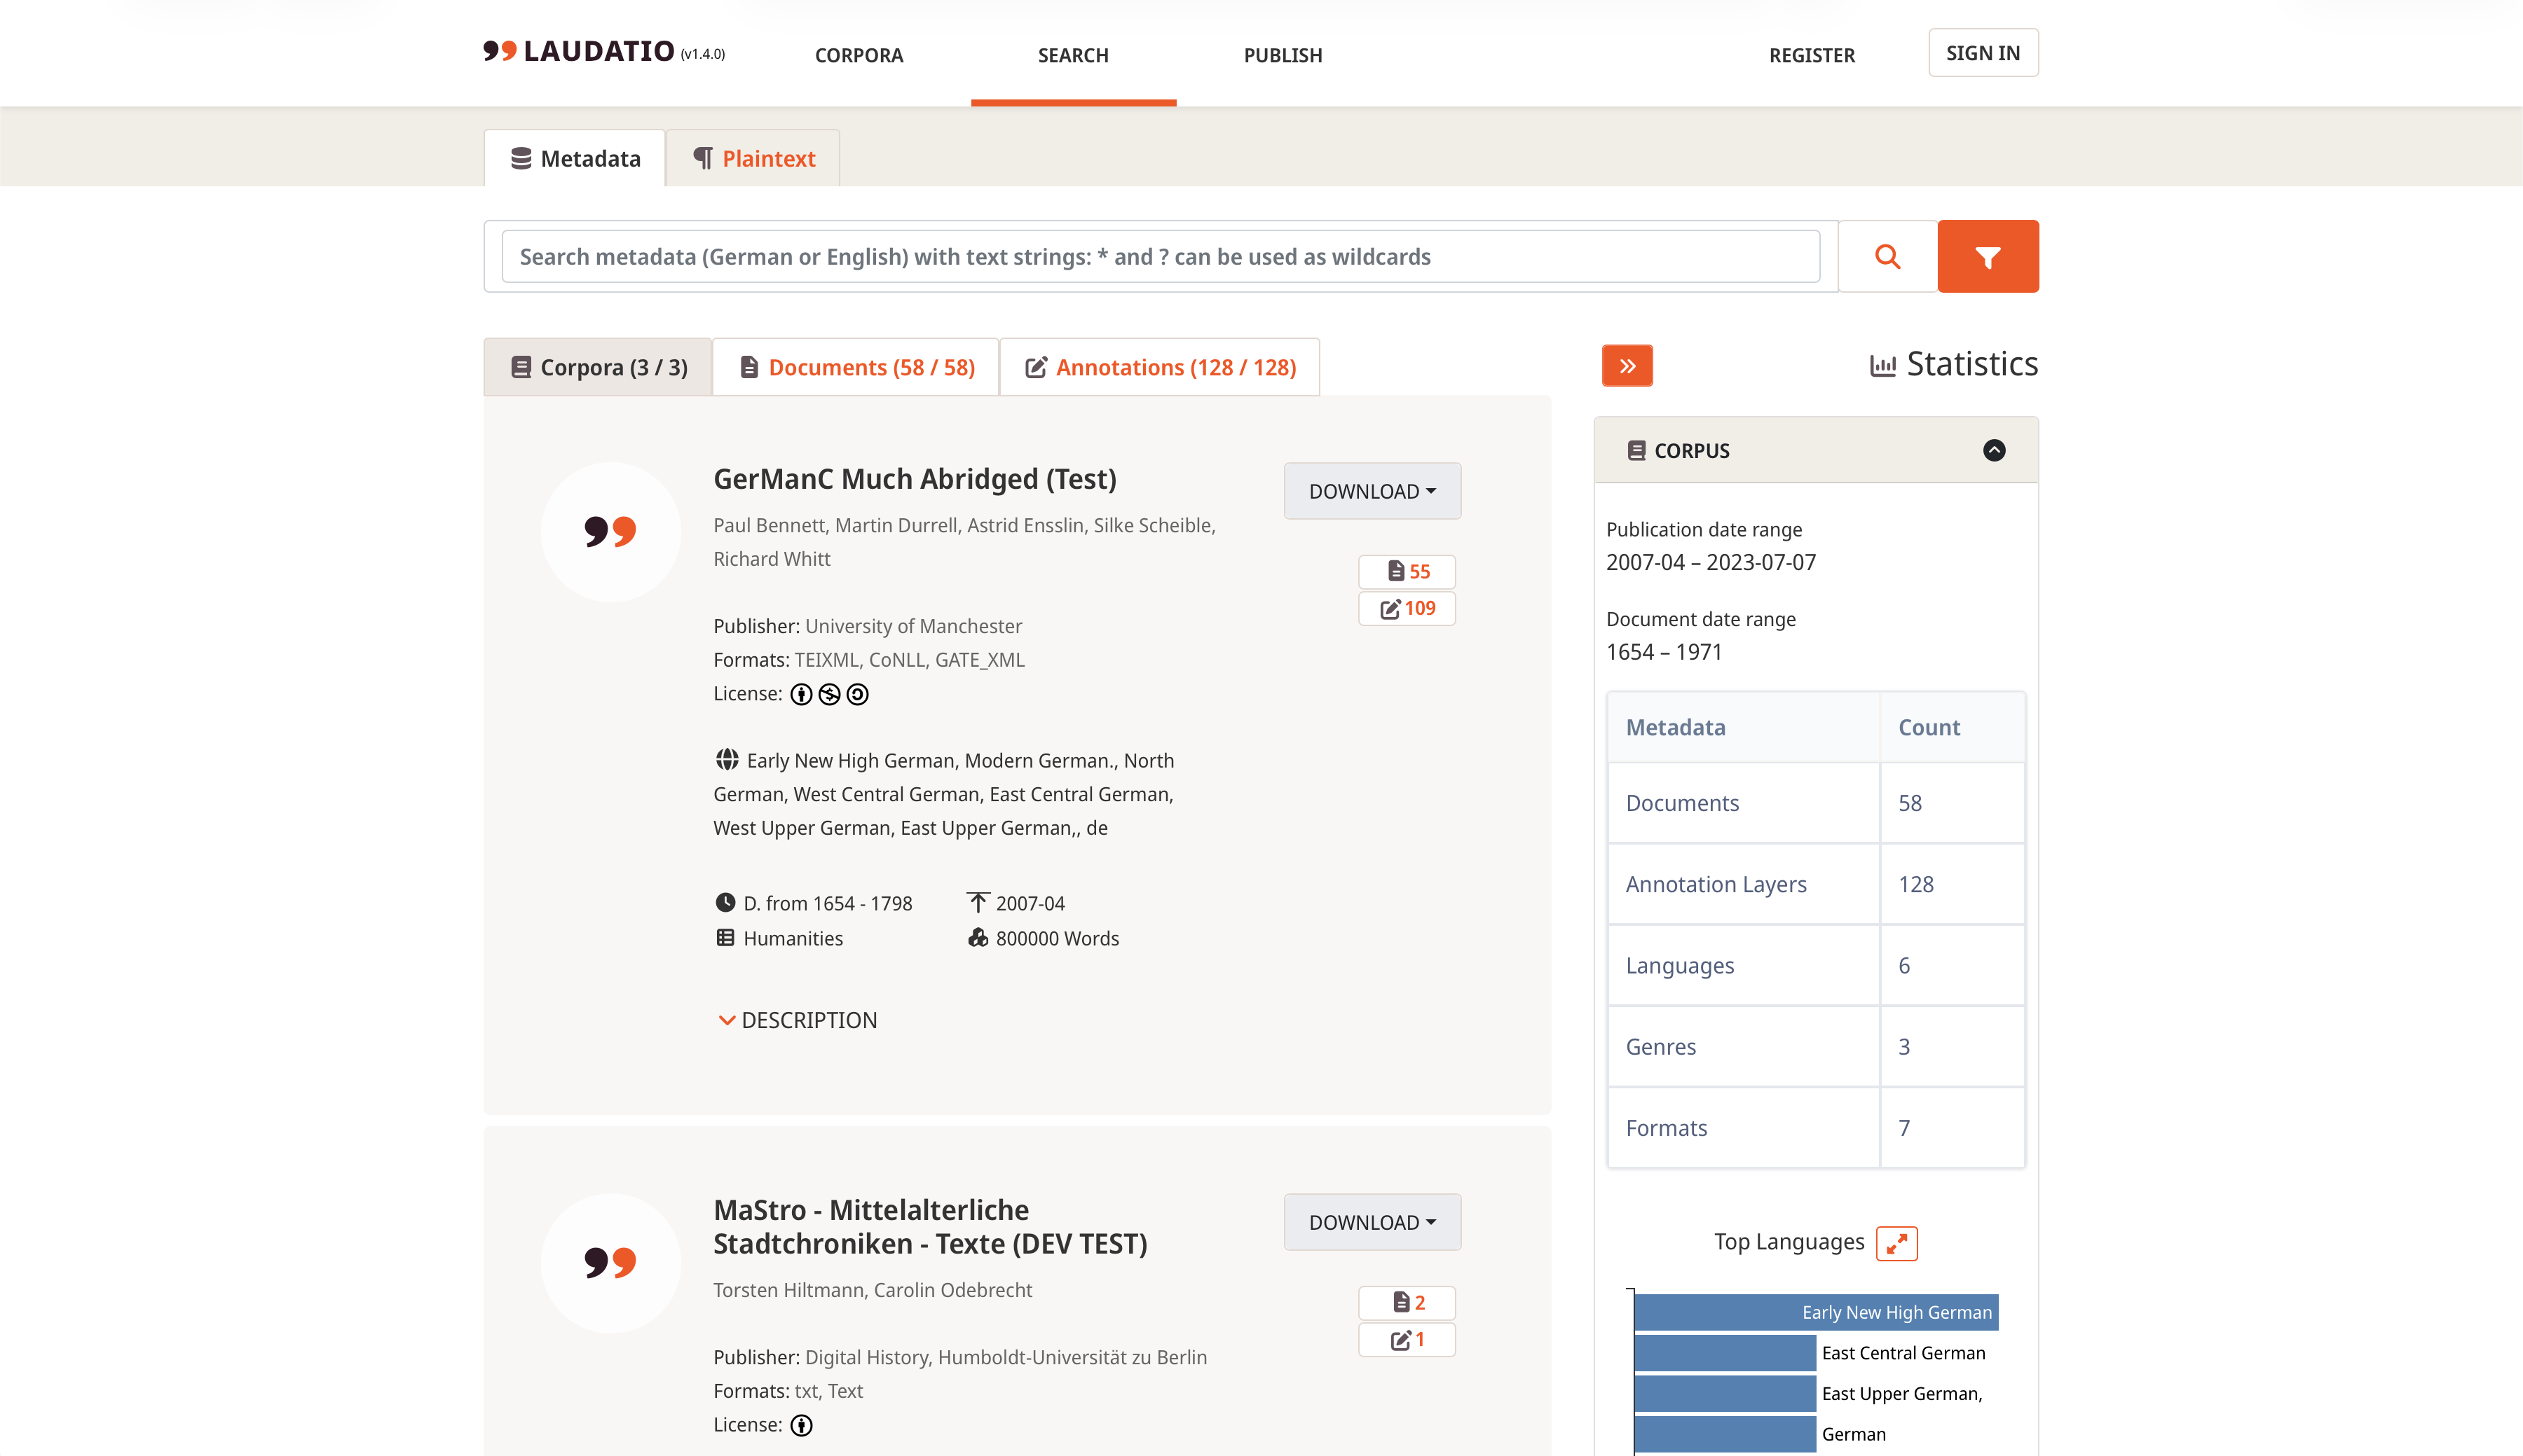Collapse the CORPUS panel chevron
Screen dimensions: 2523x1456
click(1994, 450)
